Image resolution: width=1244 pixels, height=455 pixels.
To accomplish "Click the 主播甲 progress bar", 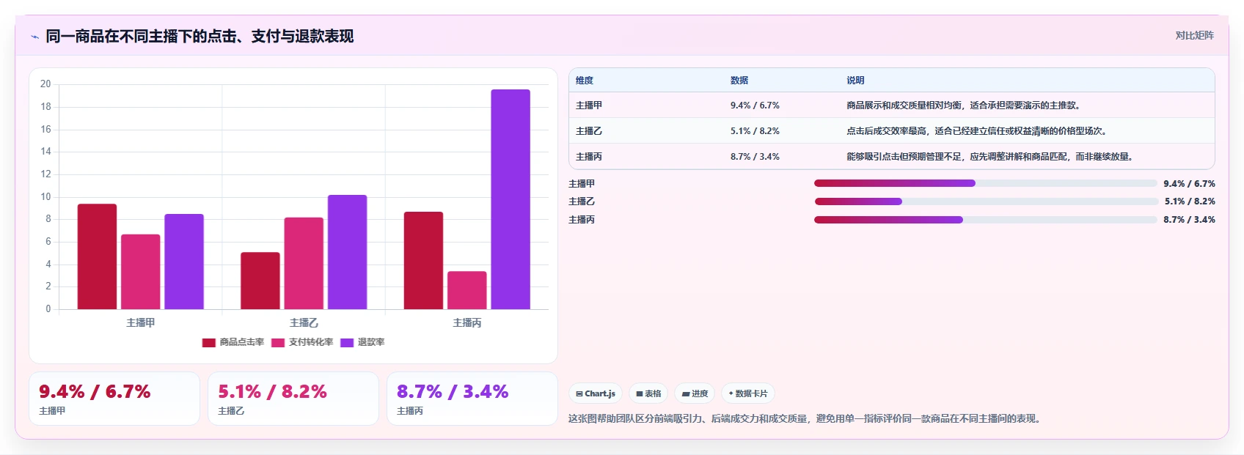I will (x=985, y=183).
